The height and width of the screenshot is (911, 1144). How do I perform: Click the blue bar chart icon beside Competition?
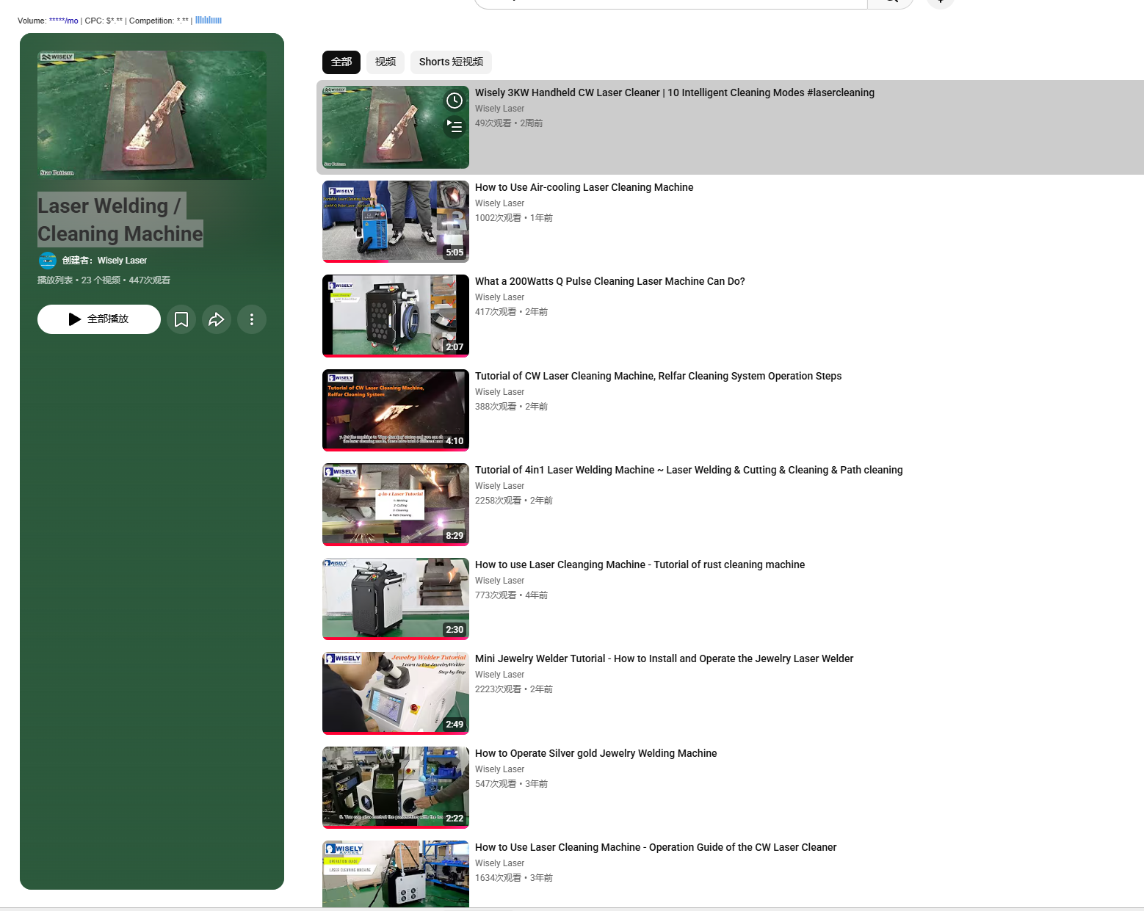pos(209,21)
